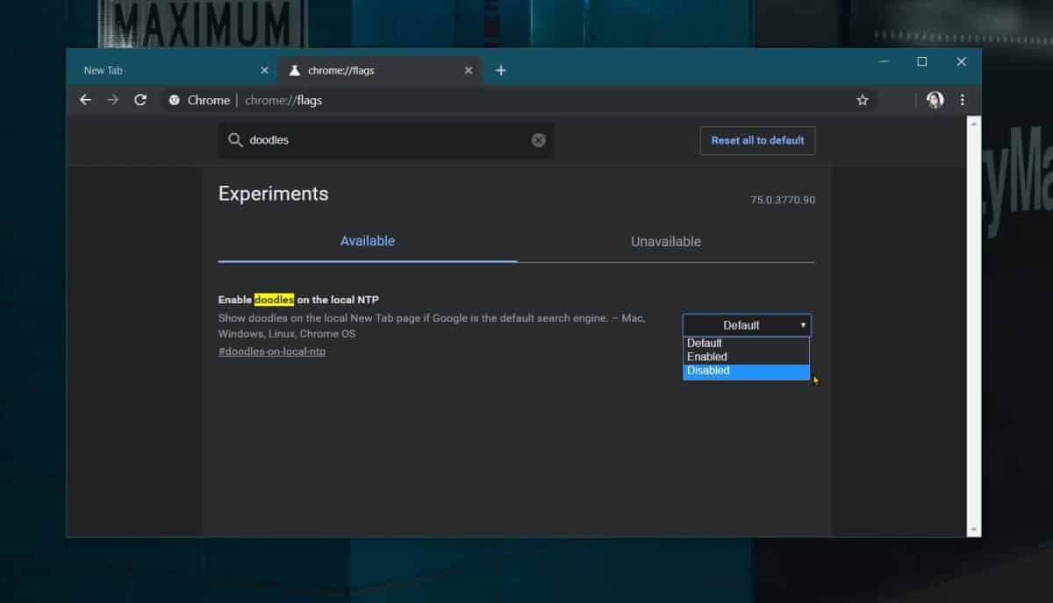This screenshot has height=603, width=1053.
Task: Click the Chrome site info icon in the address bar
Action: coord(174,100)
